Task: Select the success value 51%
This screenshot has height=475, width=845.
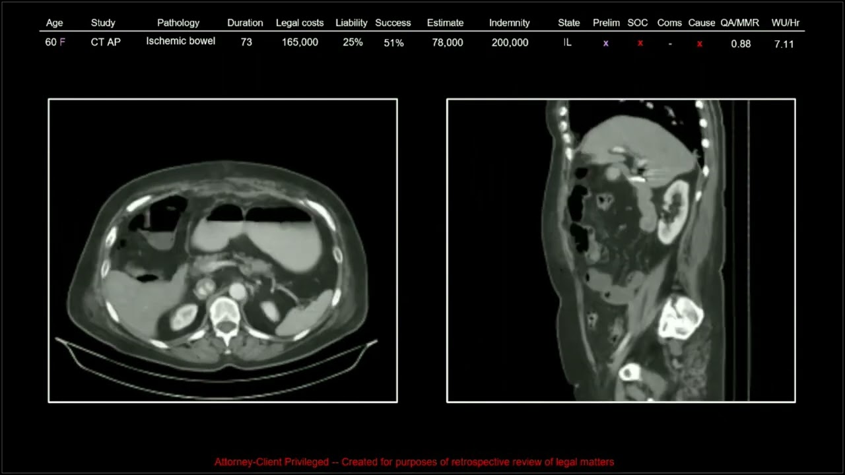Action: click(393, 42)
